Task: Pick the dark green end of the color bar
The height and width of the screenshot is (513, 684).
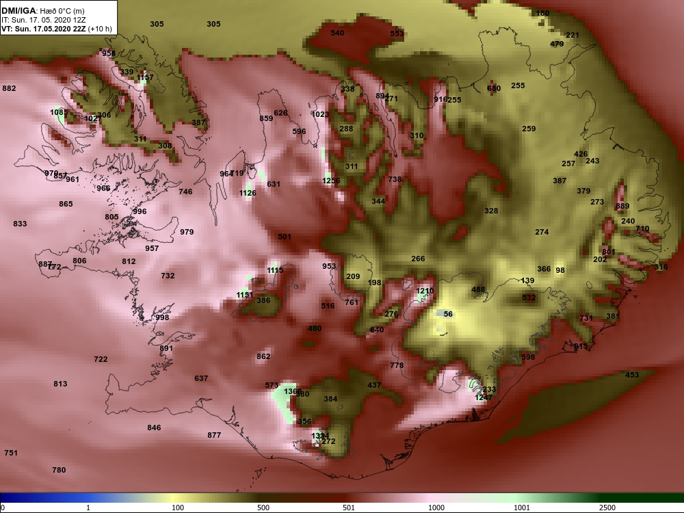Action: pos(646,498)
